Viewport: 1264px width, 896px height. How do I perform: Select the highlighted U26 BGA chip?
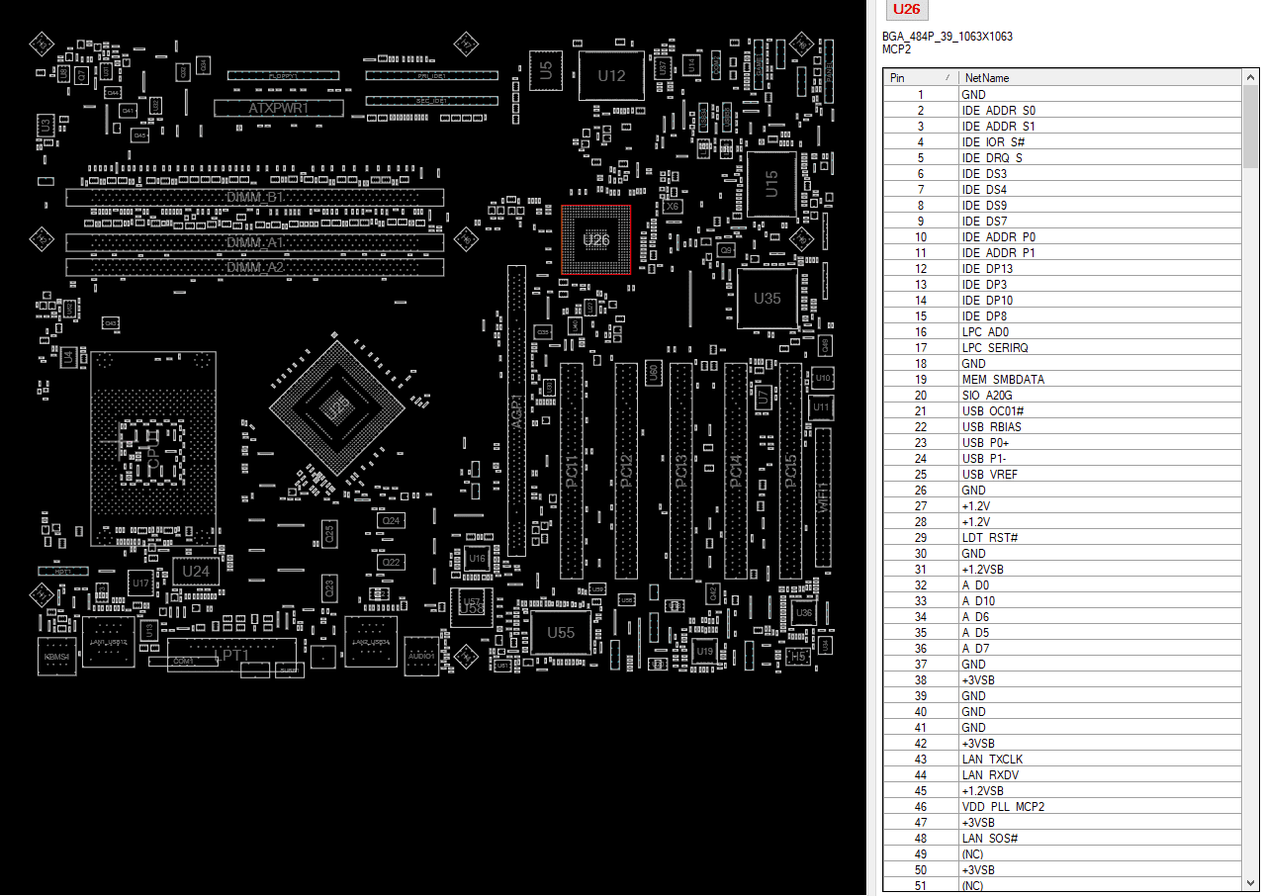point(596,239)
